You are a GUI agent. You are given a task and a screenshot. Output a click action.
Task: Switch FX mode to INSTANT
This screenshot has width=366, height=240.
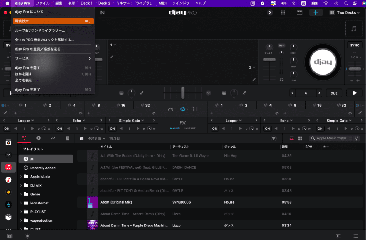click(x=190, y=128)
